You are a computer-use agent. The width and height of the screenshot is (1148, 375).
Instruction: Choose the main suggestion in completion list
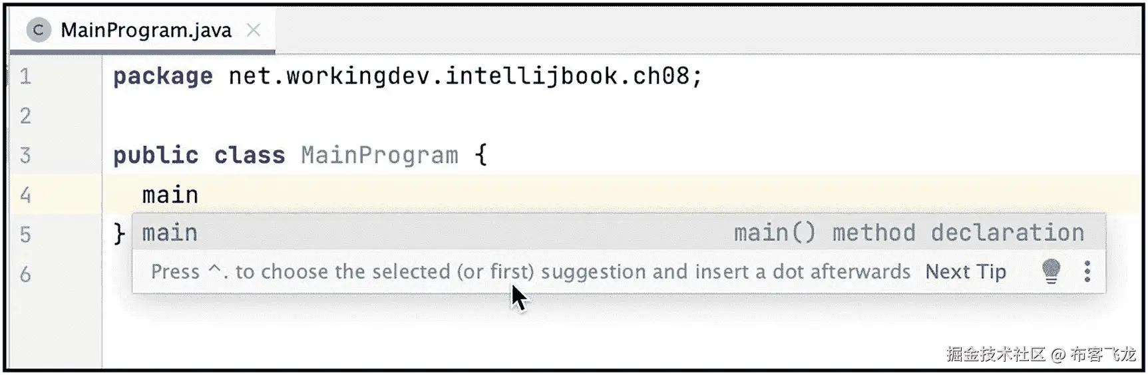pos(618,233)
